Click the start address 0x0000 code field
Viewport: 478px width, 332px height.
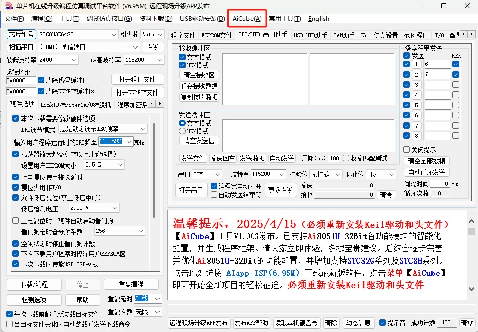[x=21, y=80]
